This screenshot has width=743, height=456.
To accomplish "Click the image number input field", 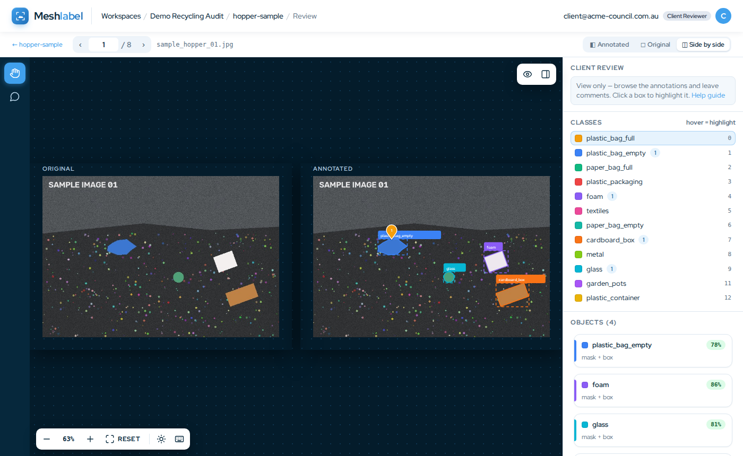I will [x=103, y=45].
